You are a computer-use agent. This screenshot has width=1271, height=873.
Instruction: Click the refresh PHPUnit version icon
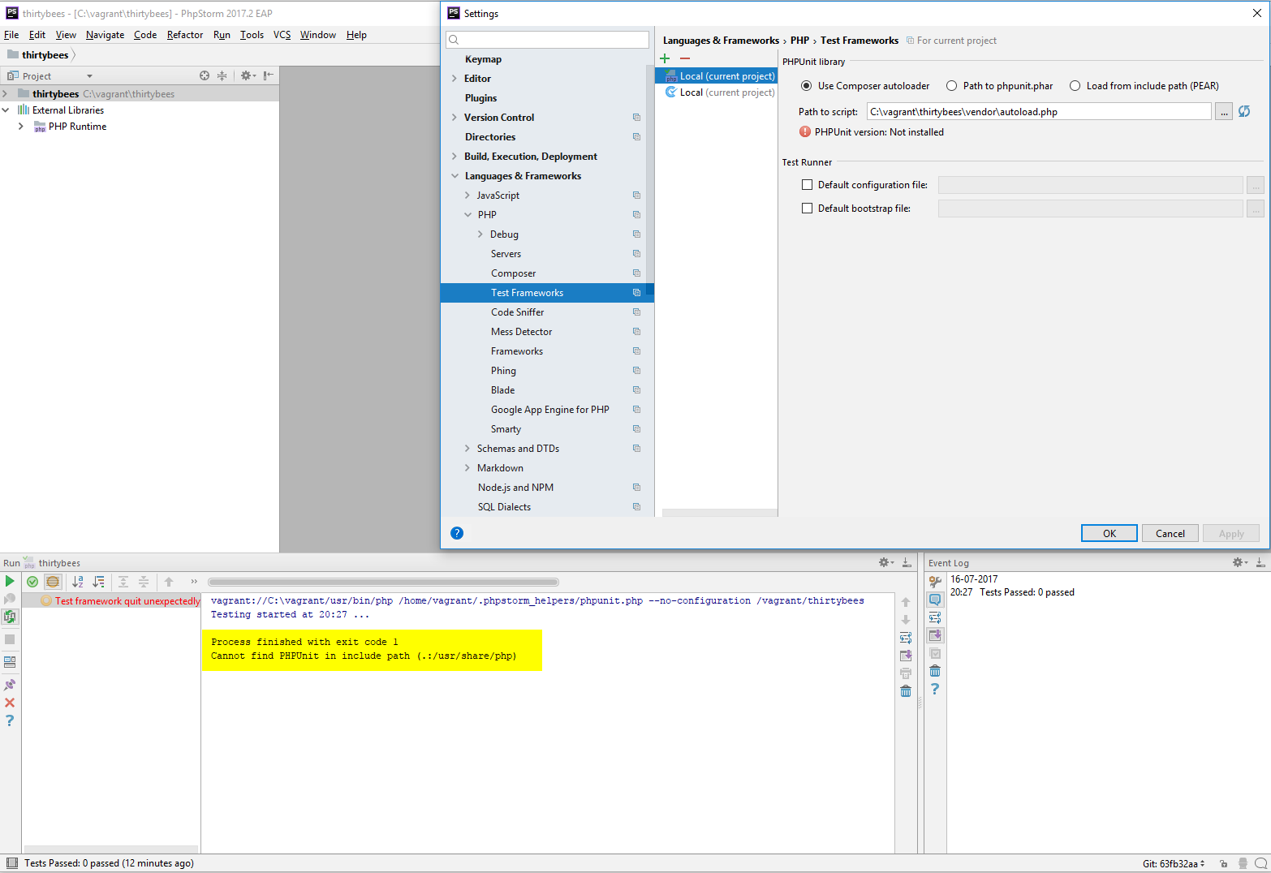click(1244, 111)
